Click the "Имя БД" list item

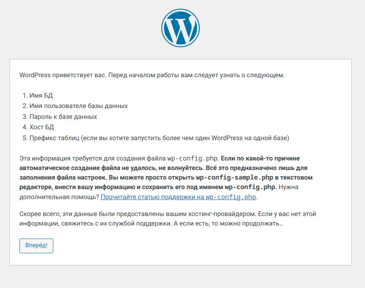[x=41, y=95]
